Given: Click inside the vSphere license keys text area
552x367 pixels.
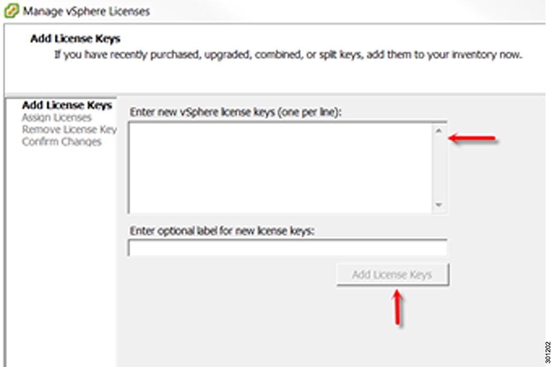Looking at the screenshot, I should point(280,168).
